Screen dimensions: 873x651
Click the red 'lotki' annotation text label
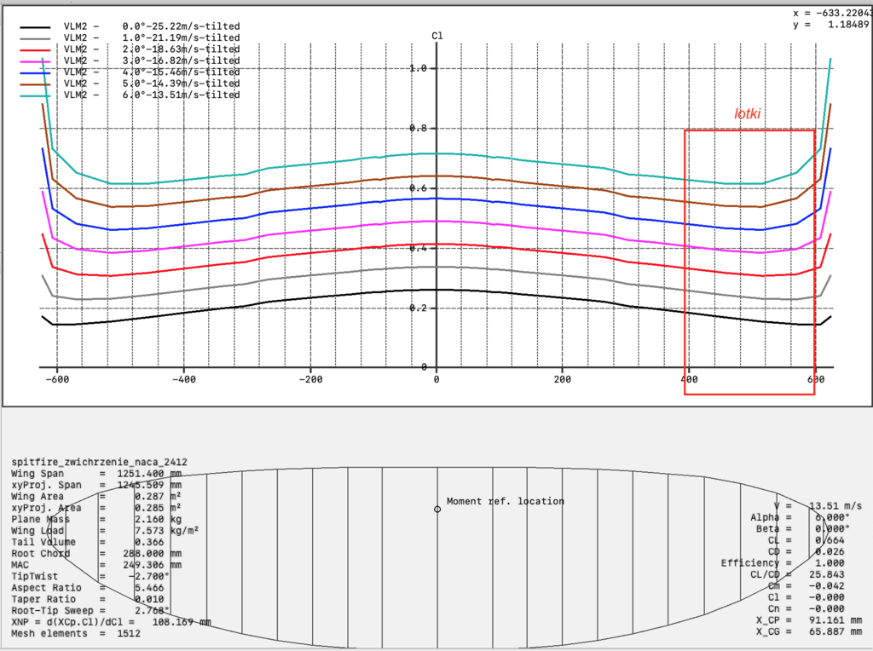point(747,113)
